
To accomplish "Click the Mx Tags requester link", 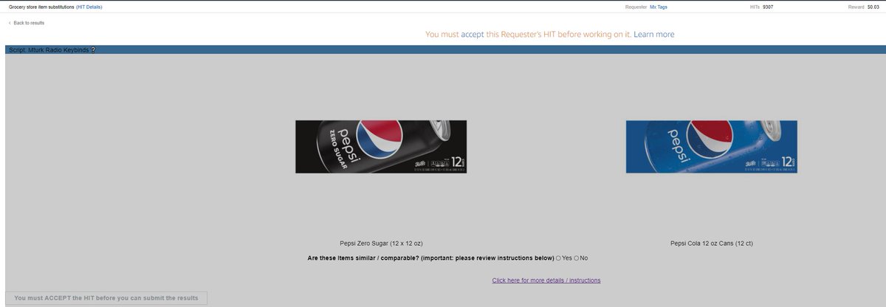I will [659, 7].
